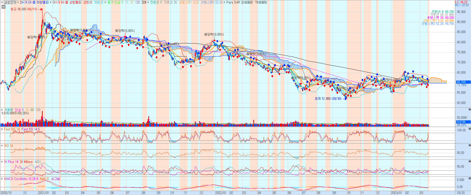Click the MACD 시그널 legend label
The image size is (471, 195).
[55, 179]
